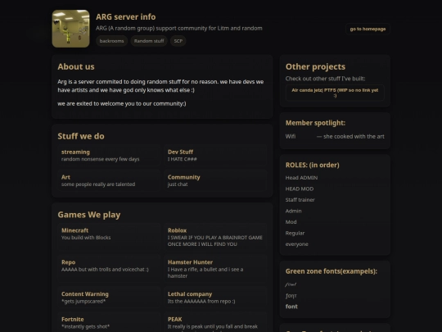Screen dimensions: 442x332
Task: Click the 'About us' heading
Action: pyautogui.click(x=76, y=66)
